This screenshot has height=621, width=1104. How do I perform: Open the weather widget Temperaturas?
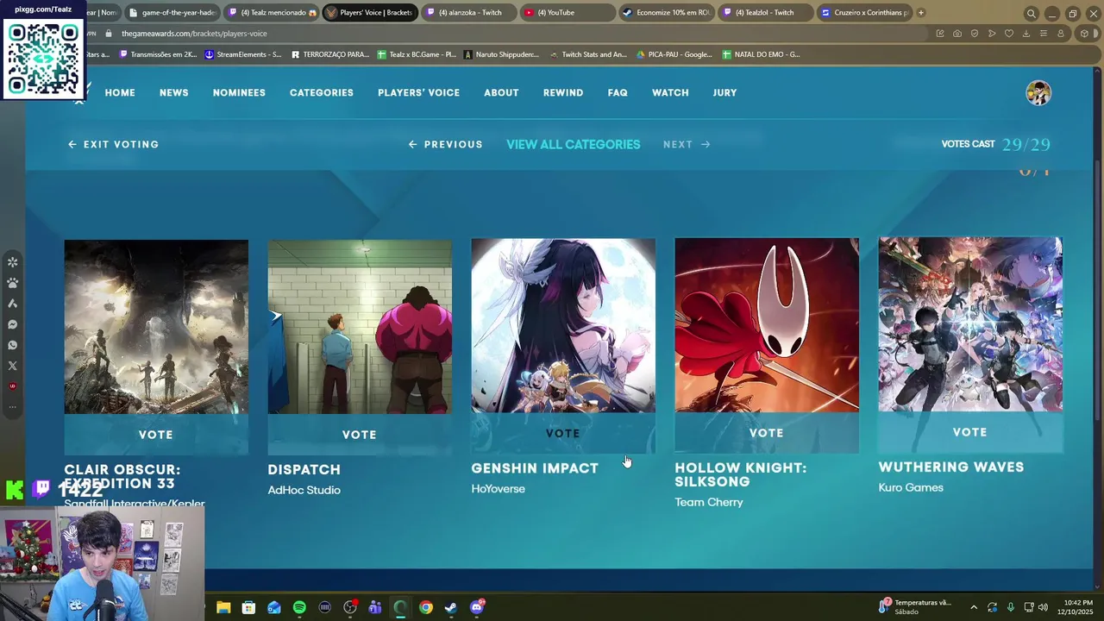tap(916, 606)
